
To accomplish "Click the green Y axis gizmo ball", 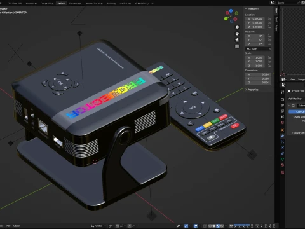I will (226, 18).
